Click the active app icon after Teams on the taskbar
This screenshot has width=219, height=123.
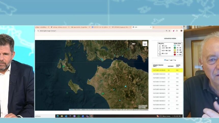91,116
